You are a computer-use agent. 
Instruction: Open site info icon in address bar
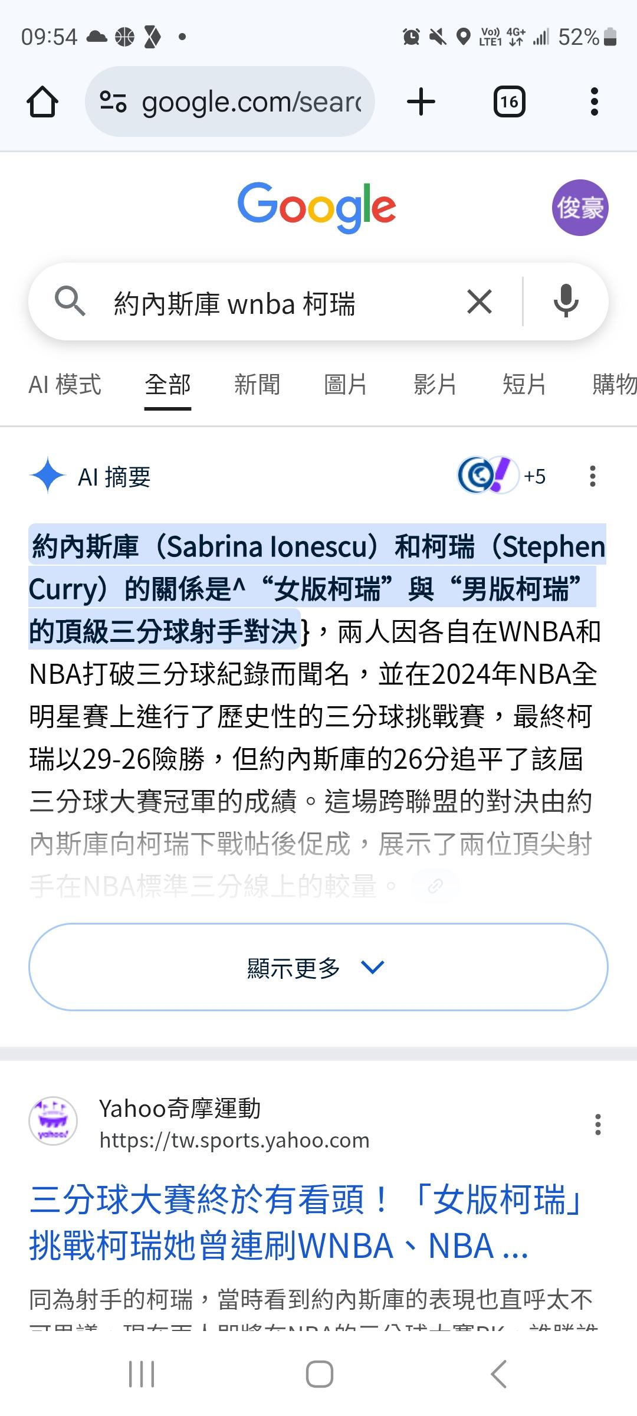113,101
